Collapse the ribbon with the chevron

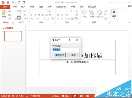tap(129, 23)
